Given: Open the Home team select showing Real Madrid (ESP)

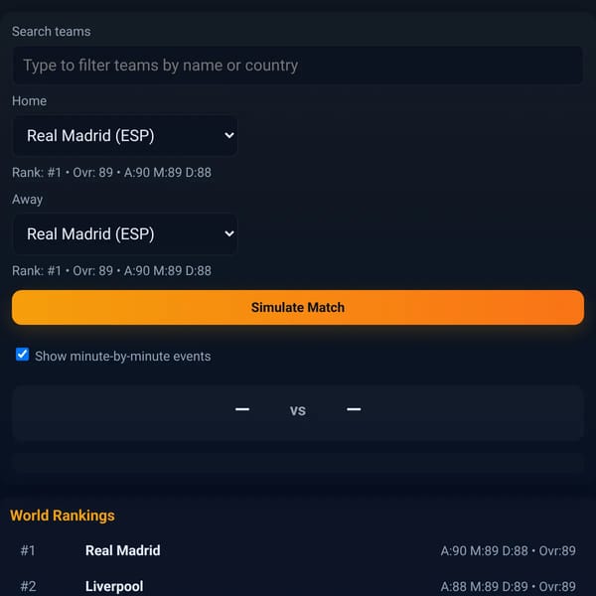Looking at the screenshot, I should click(125, 136).
